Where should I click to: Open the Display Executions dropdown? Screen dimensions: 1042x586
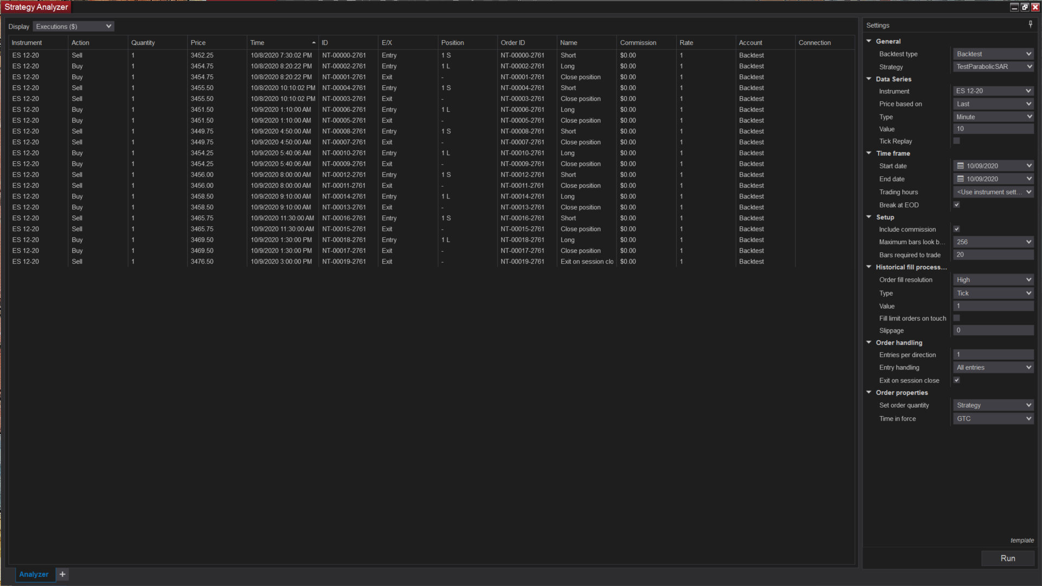click(x=73, y=27)
